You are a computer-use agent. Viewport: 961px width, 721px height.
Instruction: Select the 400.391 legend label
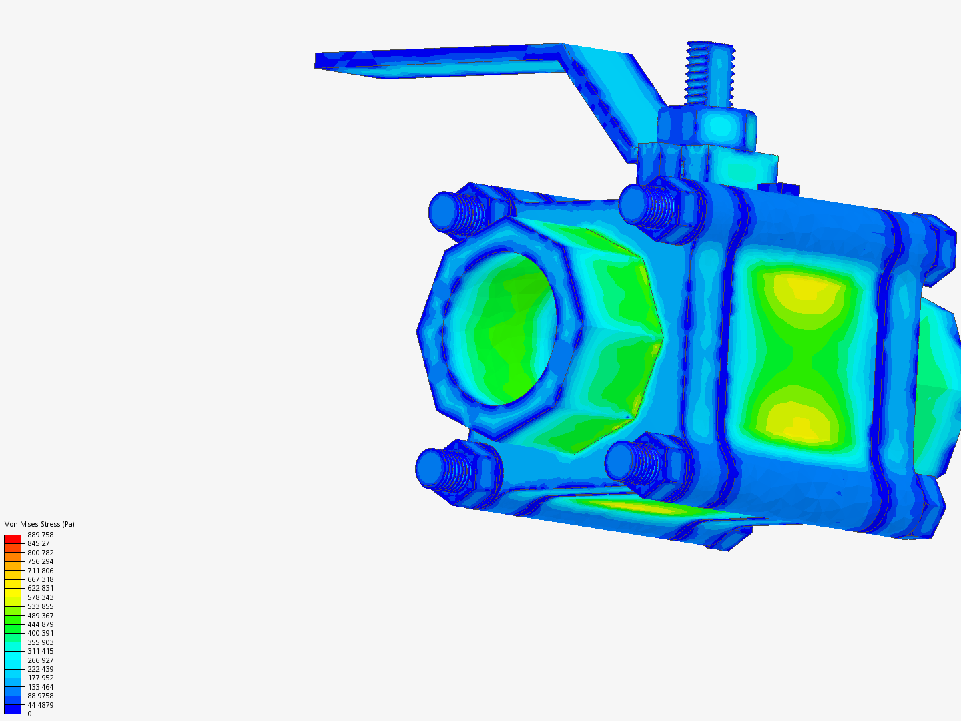(x=41, y=633)
